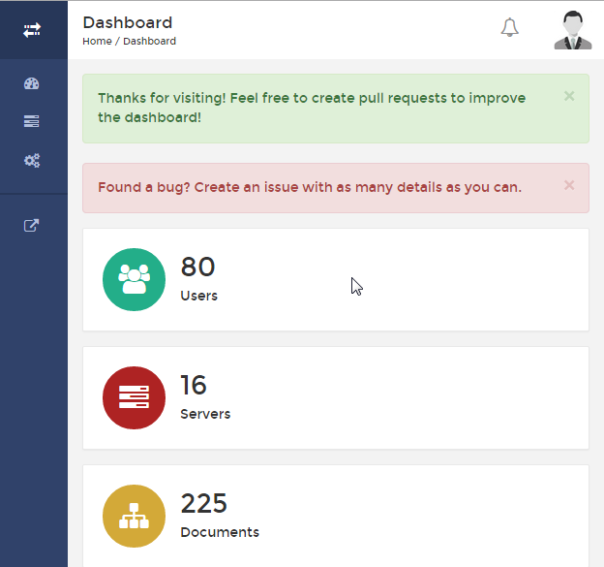This screenshot has width=604, height=567.
Task: Click the Dashboard page title
Action: coord(127,22)
